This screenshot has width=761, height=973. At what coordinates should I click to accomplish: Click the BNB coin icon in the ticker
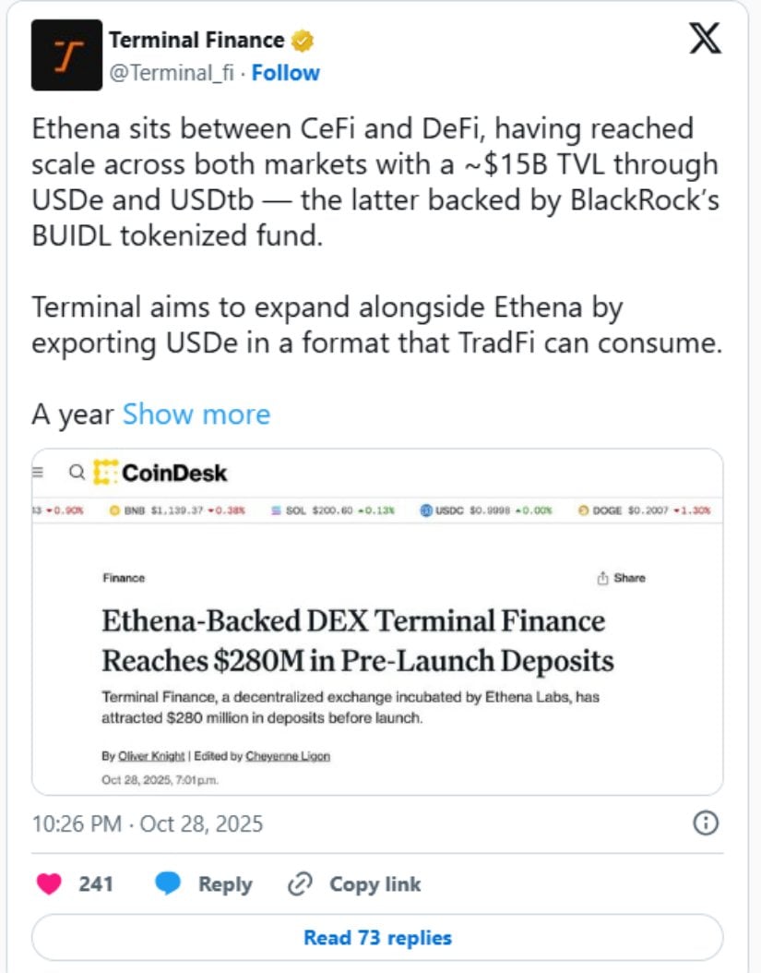(114, 509)
